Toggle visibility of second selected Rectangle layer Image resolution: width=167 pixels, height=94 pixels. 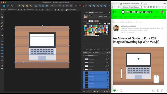click(108, 76)
